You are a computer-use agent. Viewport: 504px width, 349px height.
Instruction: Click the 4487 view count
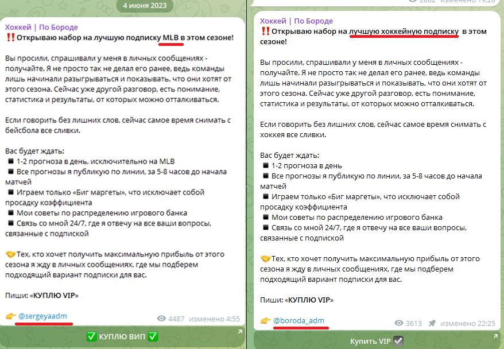click(x=176, y=319)
